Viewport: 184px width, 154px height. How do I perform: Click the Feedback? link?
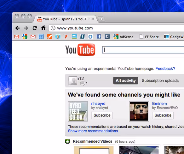point(165,68)
